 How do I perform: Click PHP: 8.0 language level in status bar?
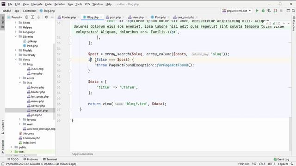pos(244,164)
